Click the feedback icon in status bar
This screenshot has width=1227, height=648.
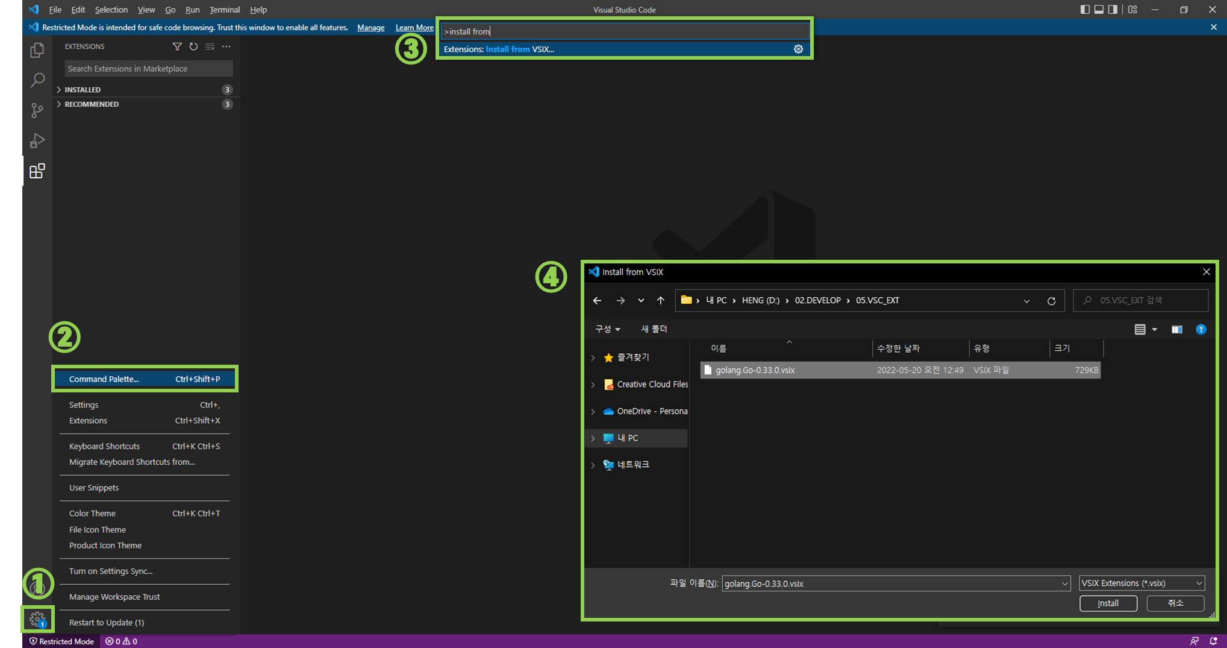(1194, 641)
